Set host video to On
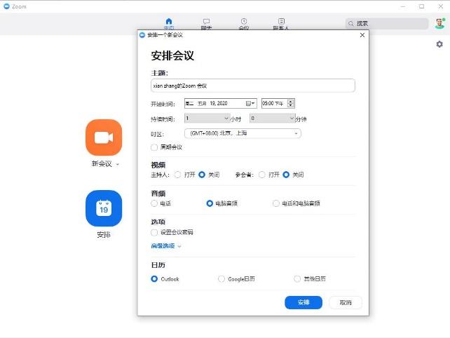The height and width of the screenshot is (338, 450). coord(177,175)
